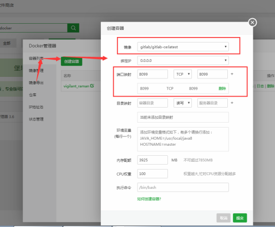Screen dimensions: 275x227
Task: Click the docker search box
Action: 34,28
